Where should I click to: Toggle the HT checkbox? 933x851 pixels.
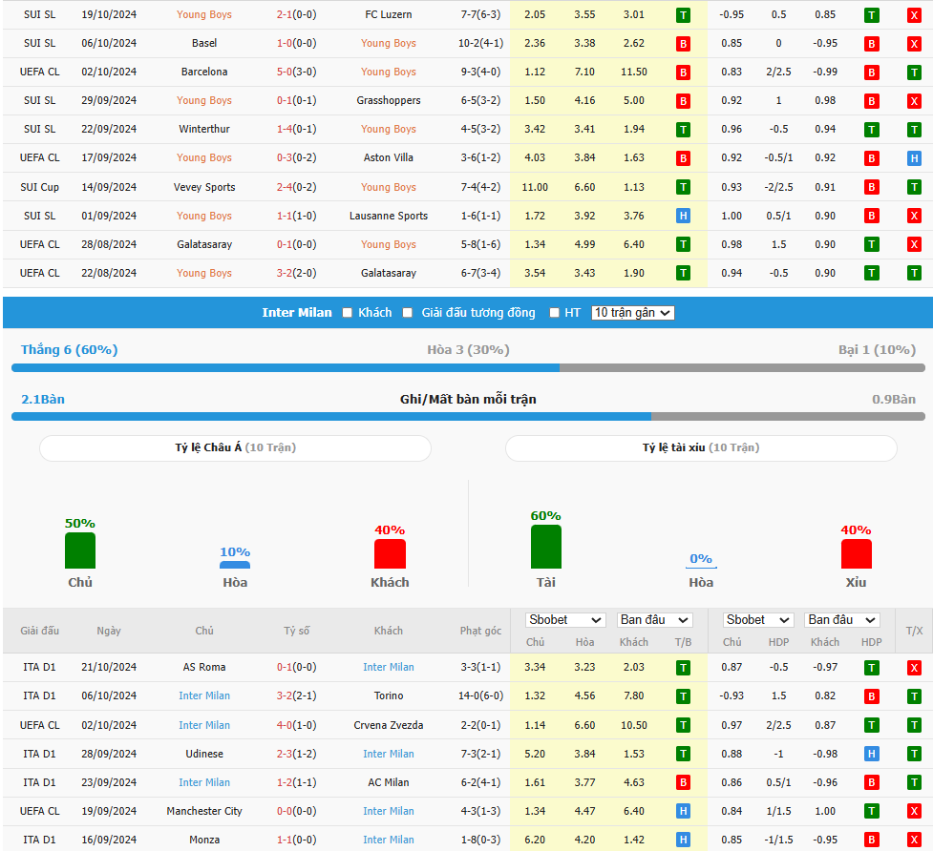tap(555, 313)
